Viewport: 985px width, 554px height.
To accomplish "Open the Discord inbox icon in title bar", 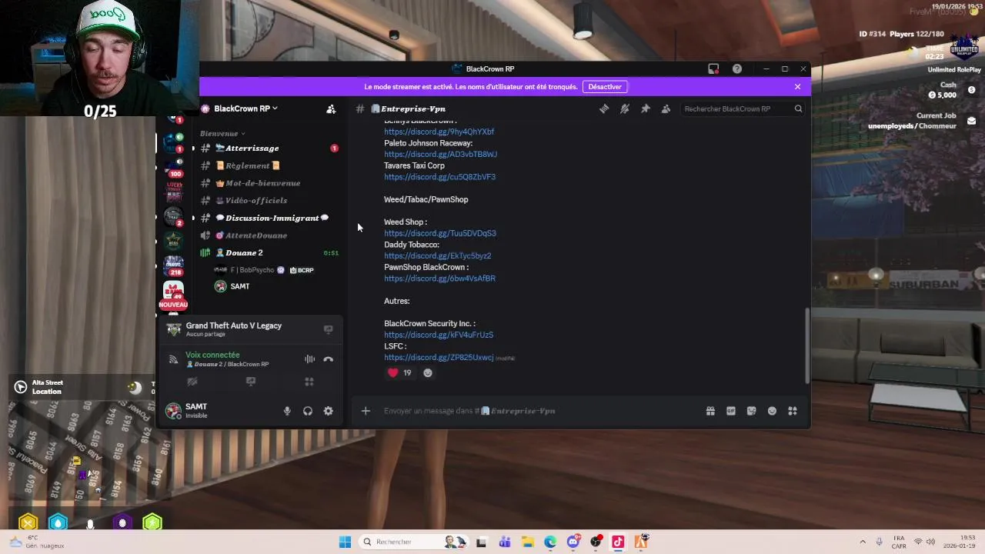I will click(713, 68).
